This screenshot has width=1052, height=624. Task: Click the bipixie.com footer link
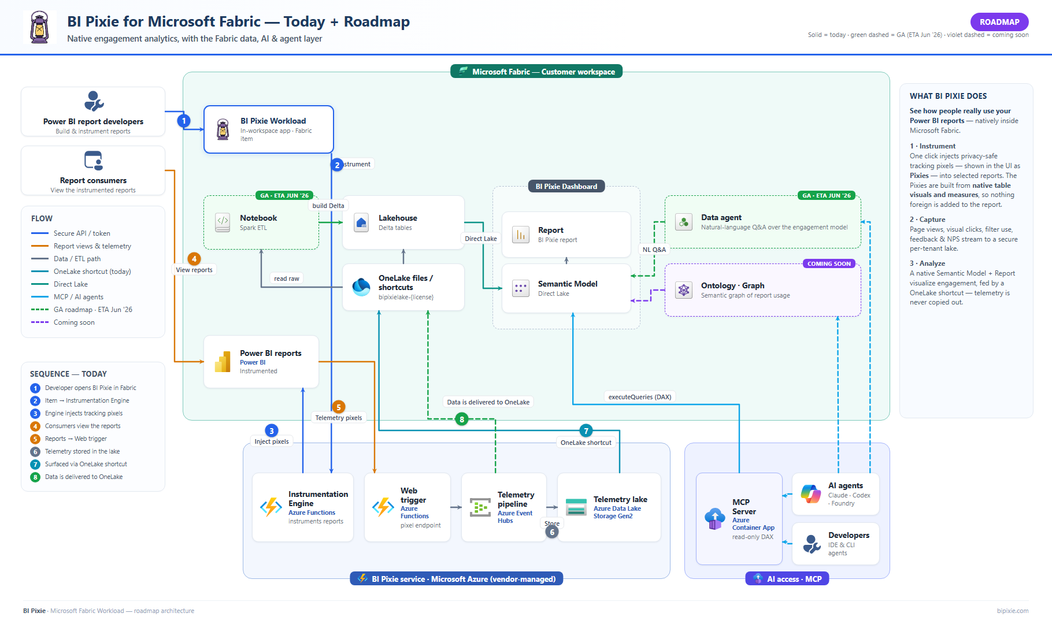(x=1013, y=611)
